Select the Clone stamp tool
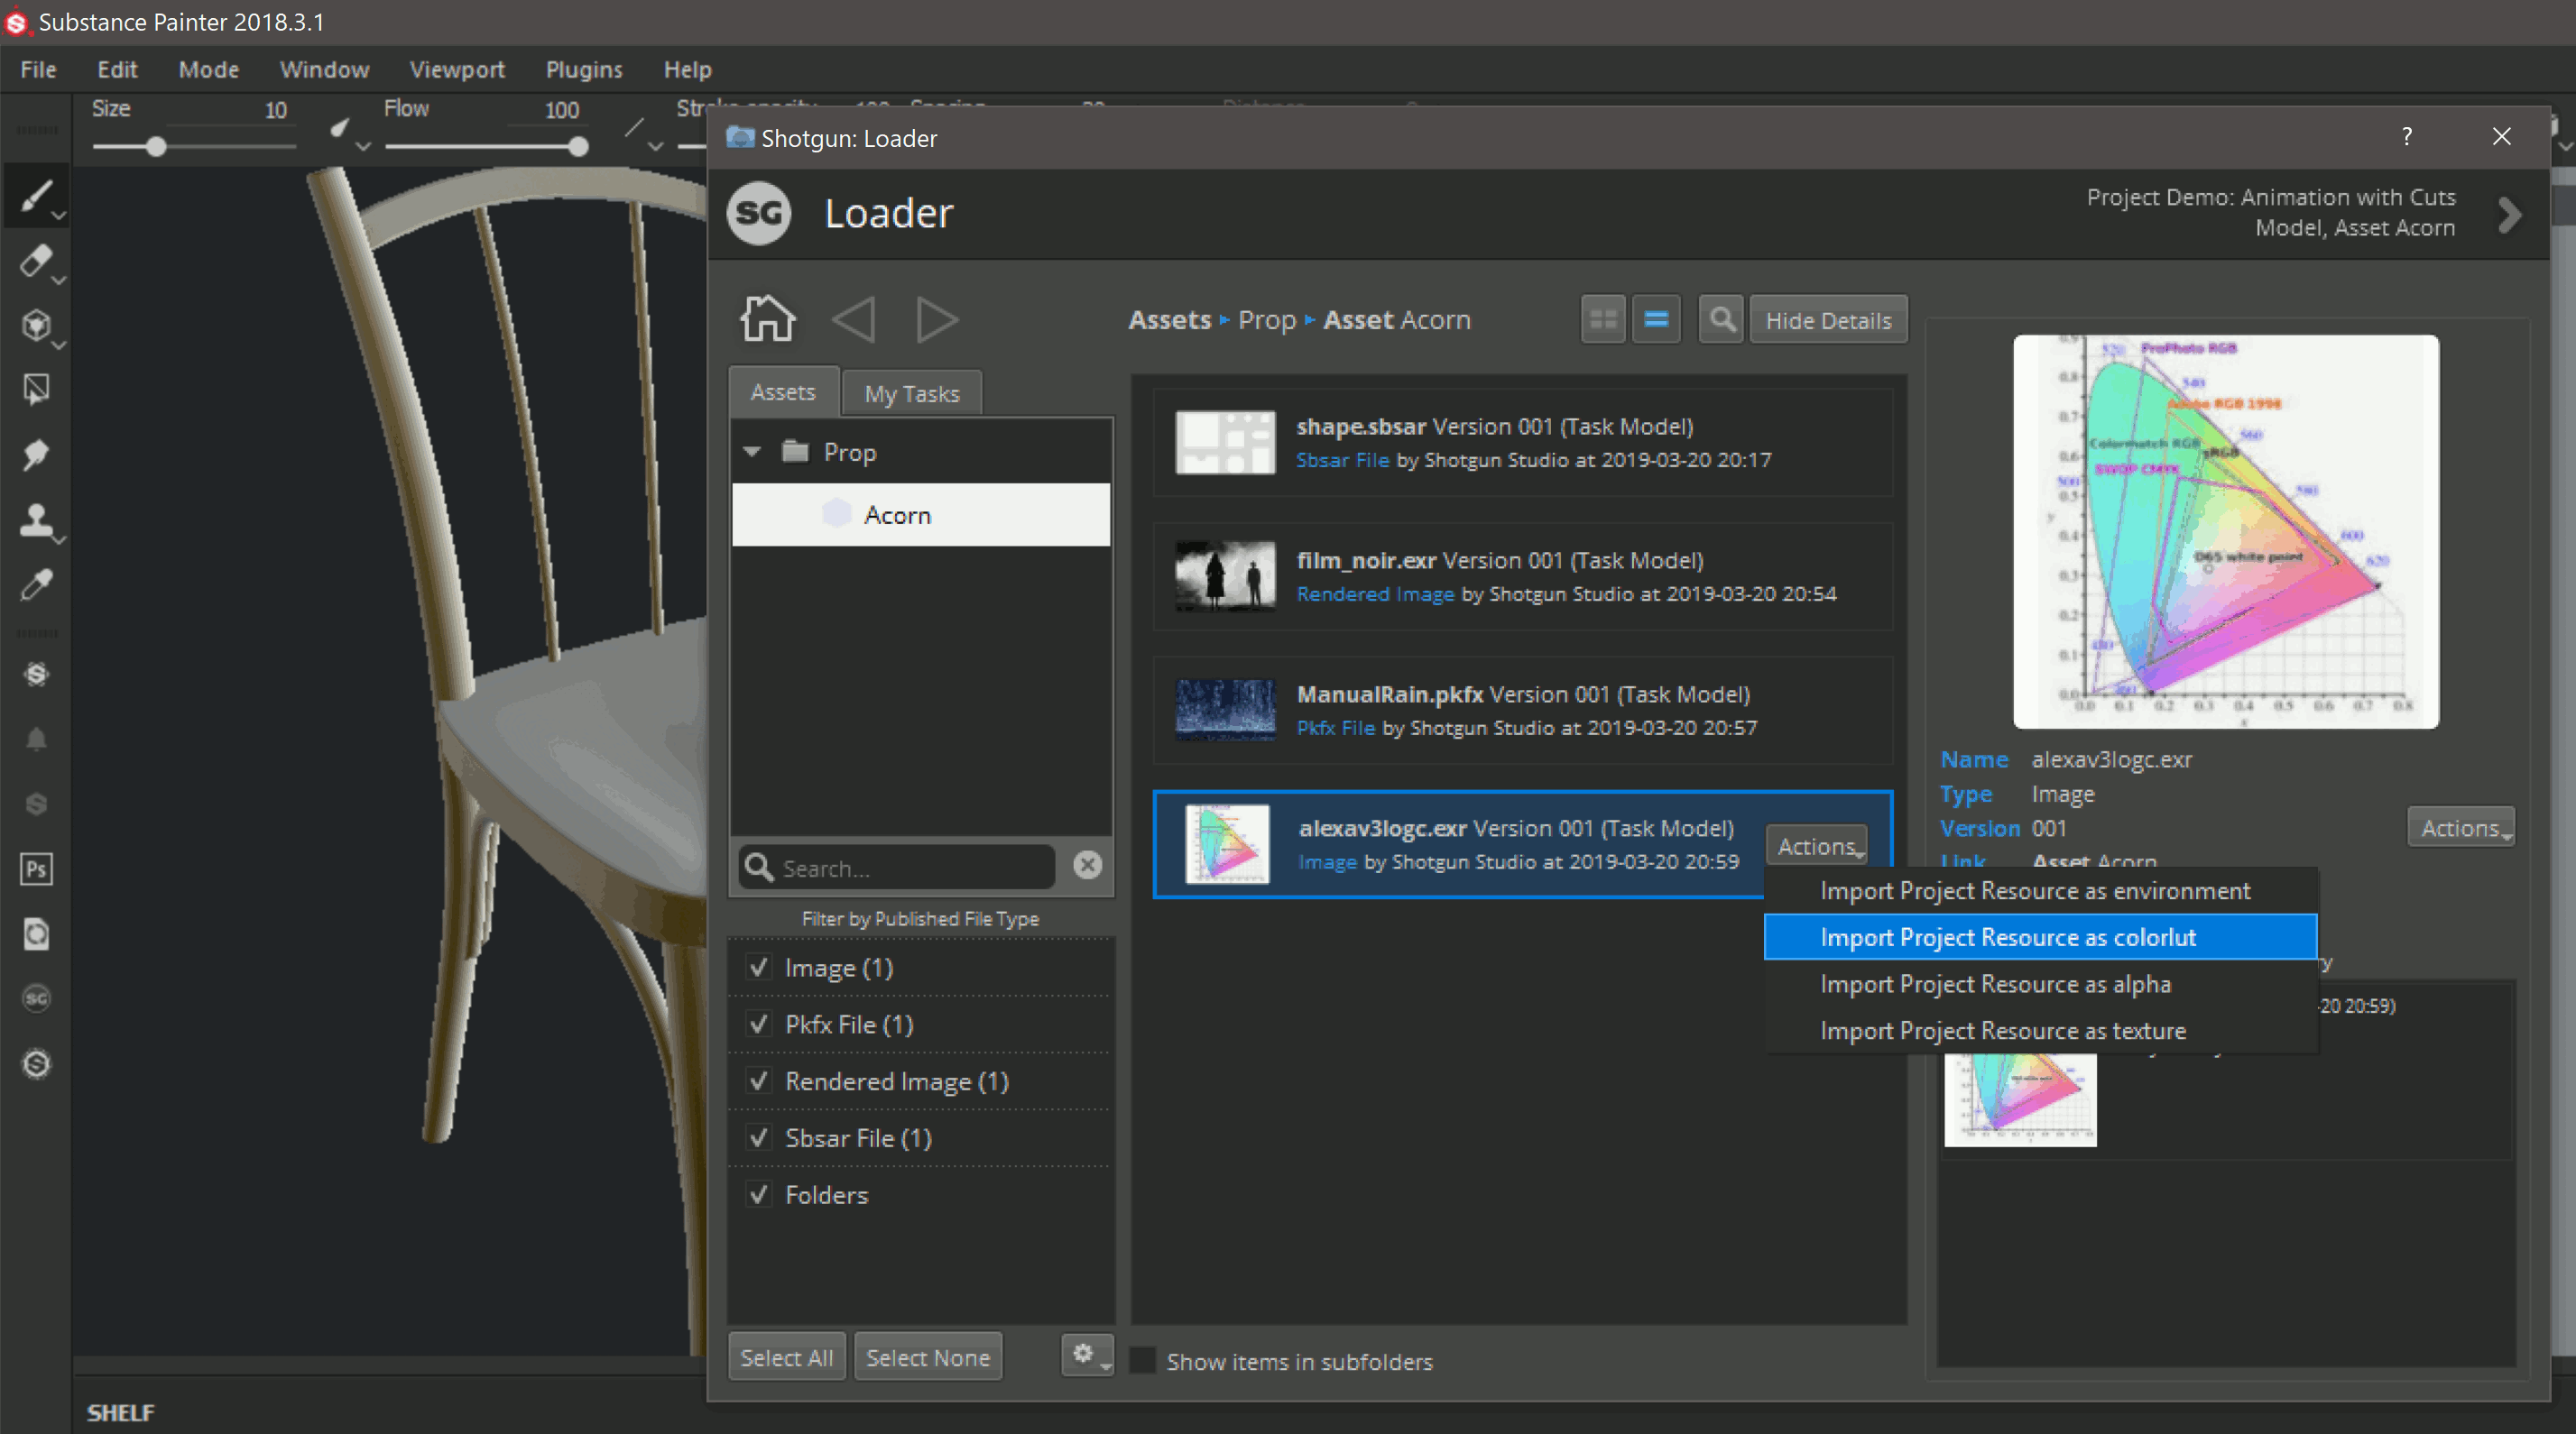The height and width of the screenshot is (1434, 2576). click(36, 519)
